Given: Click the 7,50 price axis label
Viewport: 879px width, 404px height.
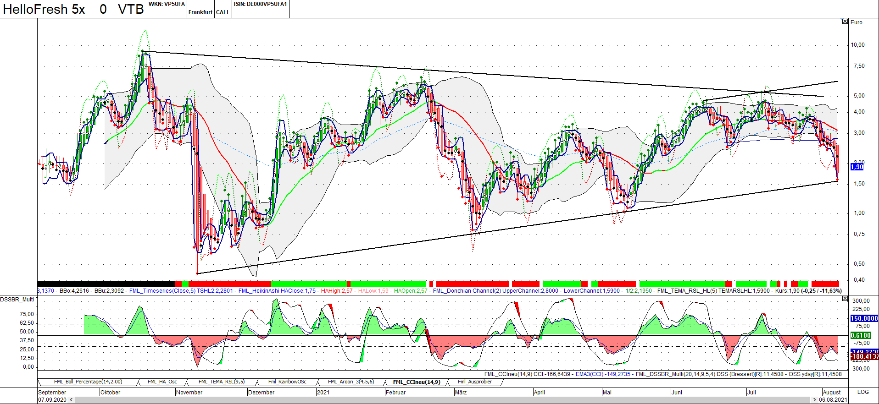Looking at the screenshot, I should [x=859, y=66].
